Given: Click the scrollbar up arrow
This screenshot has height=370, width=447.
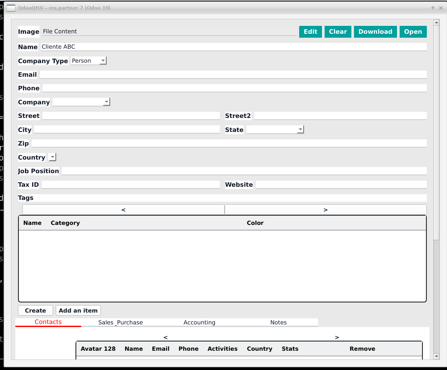Looking at the screenshot, I should pyautogui.click(x=436, y=22).
